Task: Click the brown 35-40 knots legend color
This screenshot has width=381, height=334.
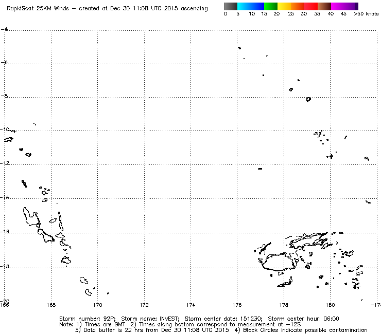Action: pos(324,6)
